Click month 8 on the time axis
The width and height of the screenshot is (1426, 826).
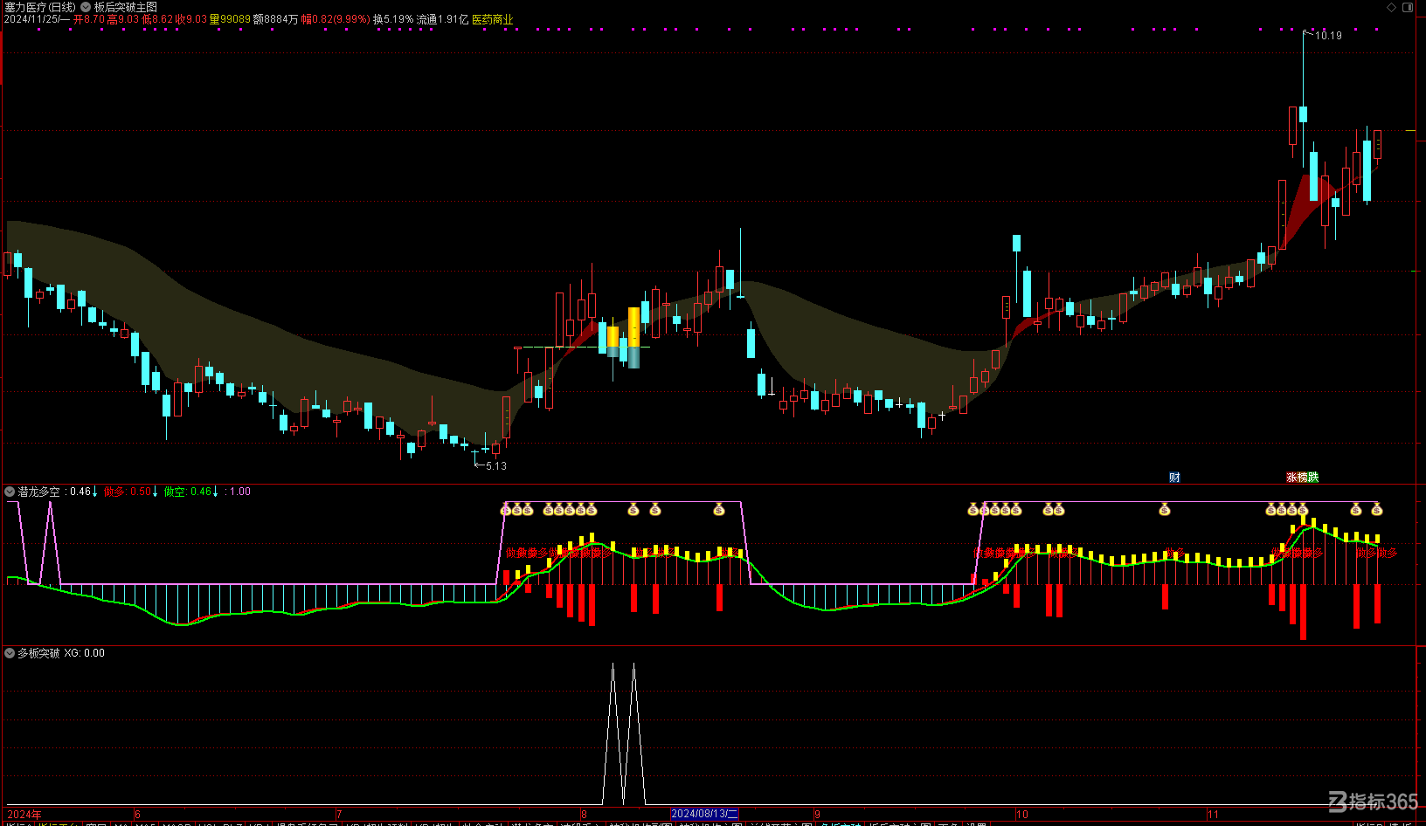click(585, 815)
